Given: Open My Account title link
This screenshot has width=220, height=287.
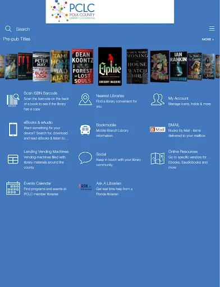Looking at the screenshot, I should 178,98.
